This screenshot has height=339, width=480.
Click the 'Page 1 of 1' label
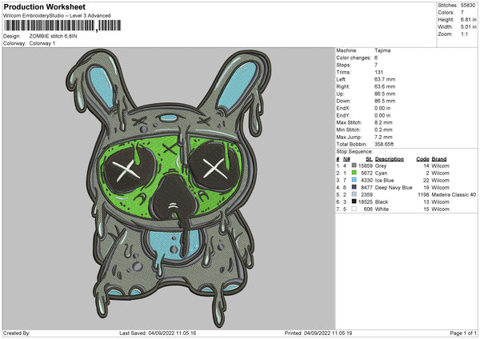pyautogui.click(x=463, y=333)
